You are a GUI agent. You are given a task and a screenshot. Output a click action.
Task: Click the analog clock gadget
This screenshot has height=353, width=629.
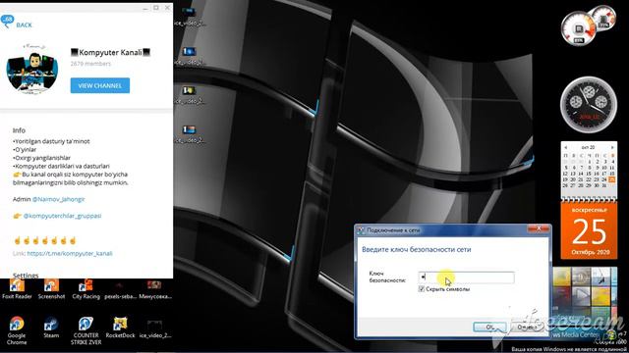589,105
